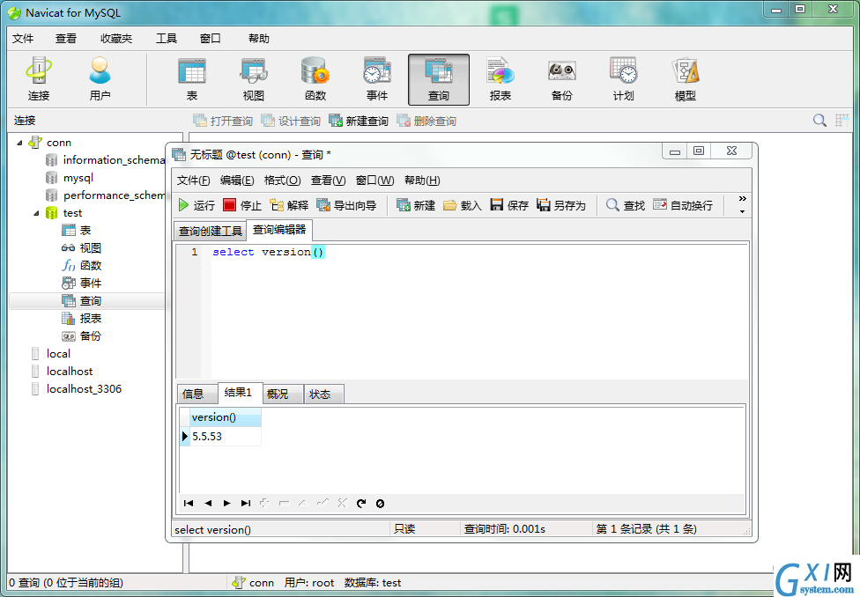Image resolution: width=860 pixels, height=597 pixels.
Task: Switch to the 状态 tab
Action: 323,394
